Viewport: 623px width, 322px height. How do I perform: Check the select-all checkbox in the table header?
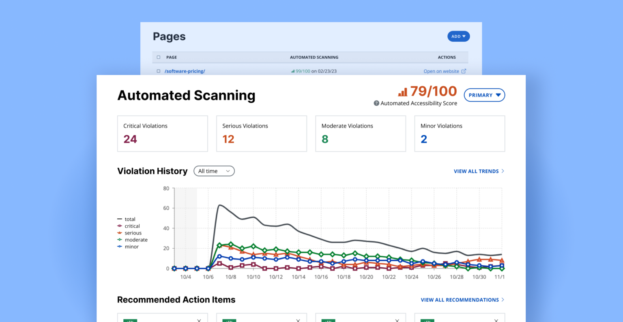click(x=158, y=57)
